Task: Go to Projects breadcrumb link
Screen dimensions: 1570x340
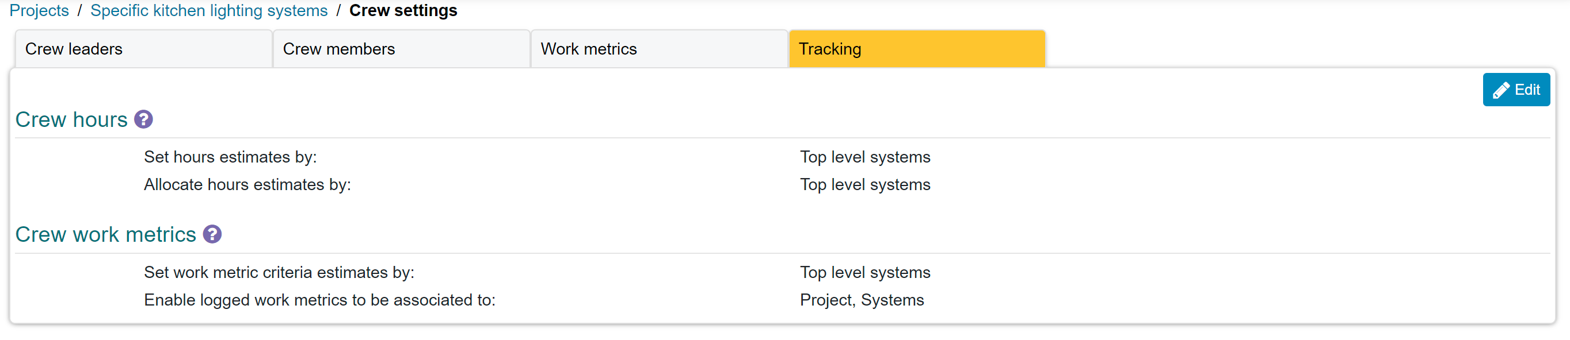Action: [x=39, y=10]
